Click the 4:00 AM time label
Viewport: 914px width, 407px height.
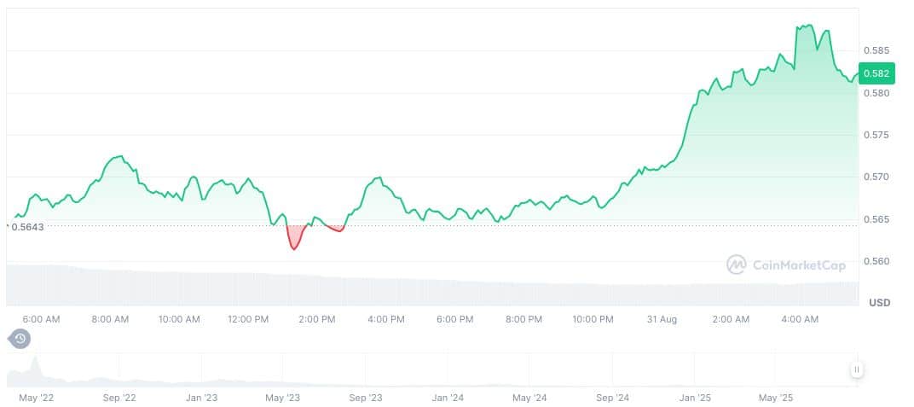(799, 319)
